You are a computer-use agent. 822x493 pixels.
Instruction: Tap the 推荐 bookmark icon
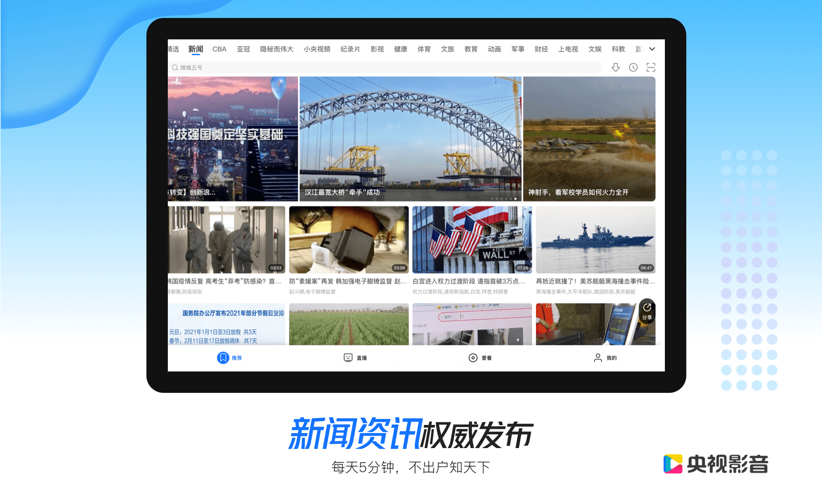coord(223,358)
